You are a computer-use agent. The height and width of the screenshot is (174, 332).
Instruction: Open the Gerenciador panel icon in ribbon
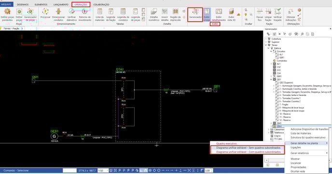[195, 14]
